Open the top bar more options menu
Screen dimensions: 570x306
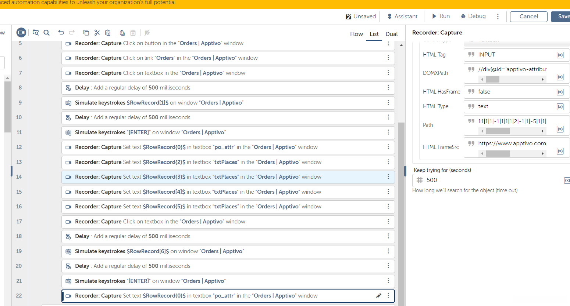point(498,17)
